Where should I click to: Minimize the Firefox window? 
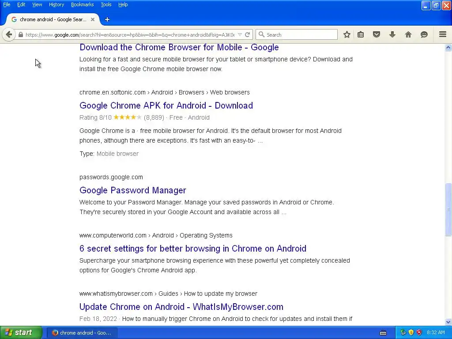[x=426, y=5]
